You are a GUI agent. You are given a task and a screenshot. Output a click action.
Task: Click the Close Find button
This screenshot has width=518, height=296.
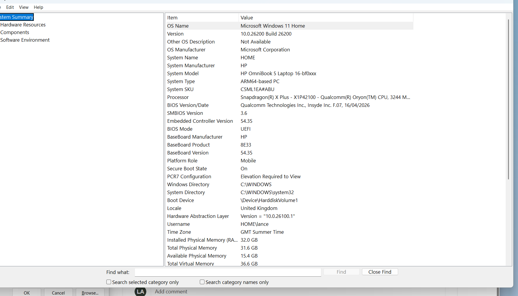tap(380, 272)
